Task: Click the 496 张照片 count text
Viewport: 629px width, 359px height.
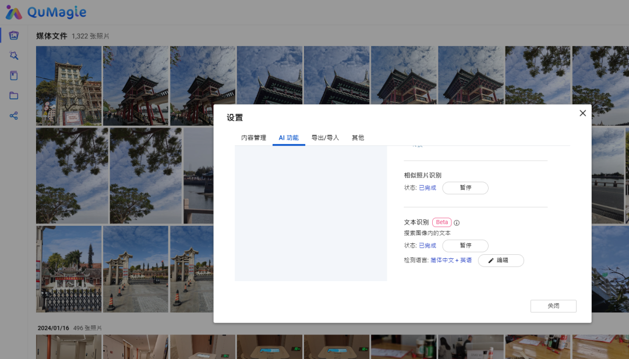Action: coord(87,328)
